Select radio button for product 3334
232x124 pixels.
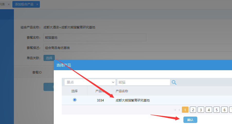(75, 100)
